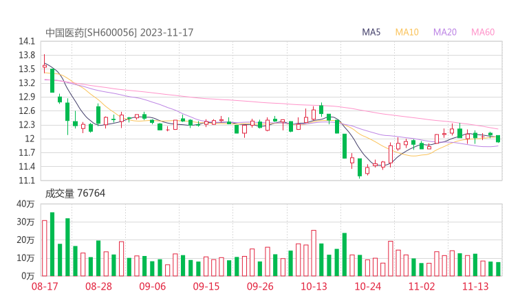Click the last green candlestick on 11-17
509x302 pixels.
click(x=498, y=139)
